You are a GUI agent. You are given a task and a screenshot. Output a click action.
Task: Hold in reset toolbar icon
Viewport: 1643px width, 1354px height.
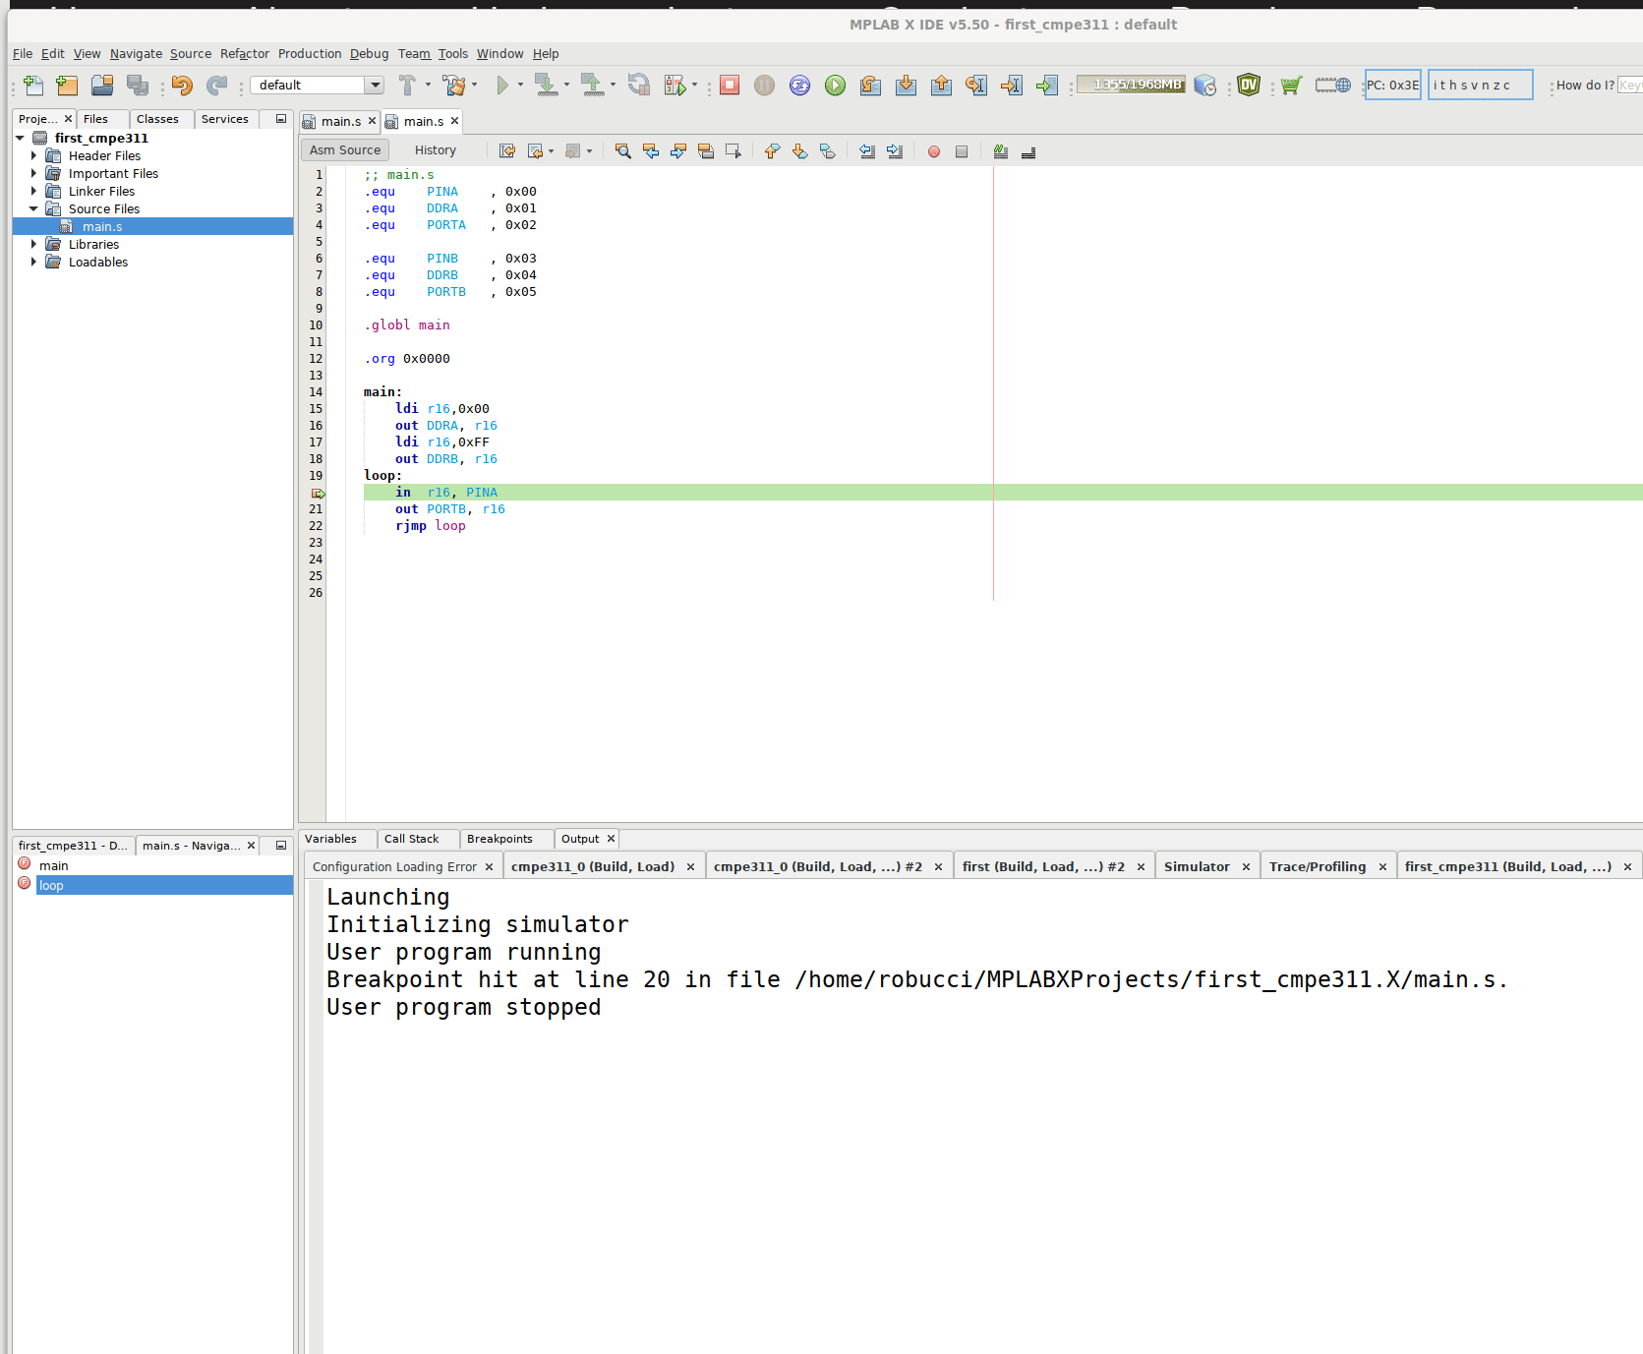click(639, 86)
